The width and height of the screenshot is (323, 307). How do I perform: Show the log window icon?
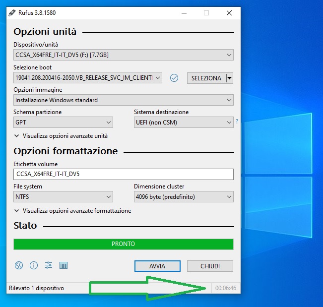[64, 266]
